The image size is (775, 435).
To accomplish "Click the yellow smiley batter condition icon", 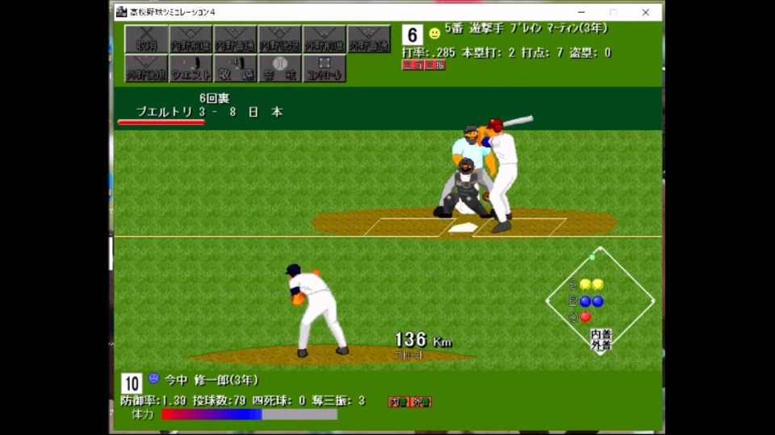I will [434, 33].
